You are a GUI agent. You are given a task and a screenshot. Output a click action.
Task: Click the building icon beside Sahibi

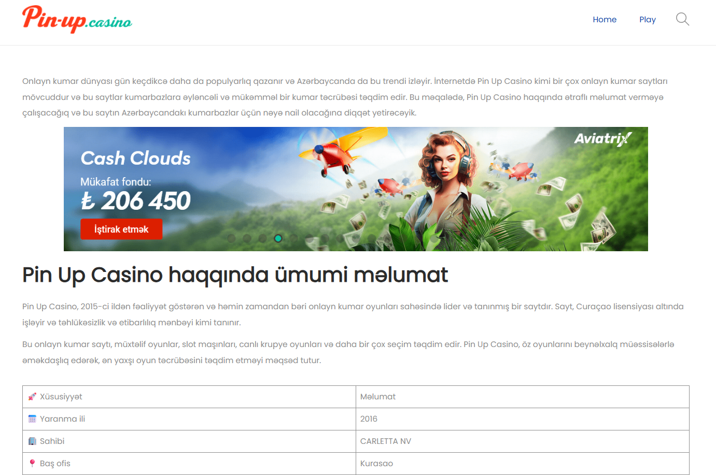pyautogui.click(x=32, y=441)
